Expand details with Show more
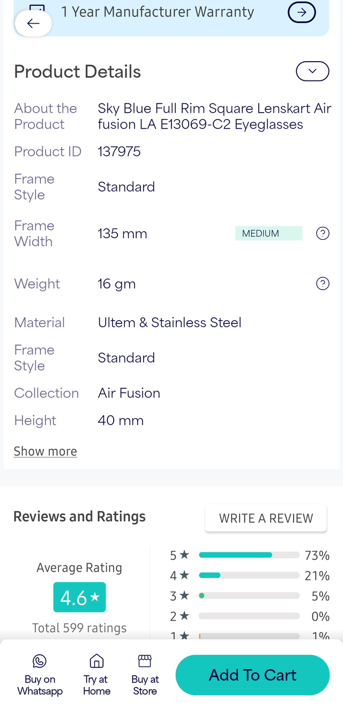The image size is (343, 717). coord(46,452)
